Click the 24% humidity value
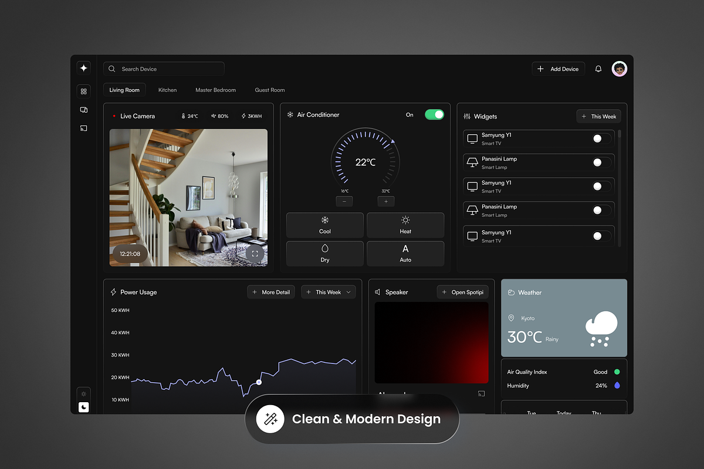The image size is (704, 469). tap(601, 386)
